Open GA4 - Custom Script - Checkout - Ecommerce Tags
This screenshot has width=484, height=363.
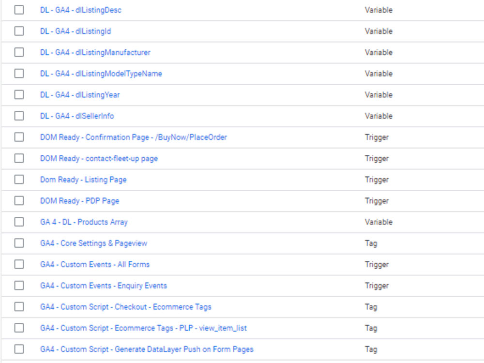tap(126, 307)
